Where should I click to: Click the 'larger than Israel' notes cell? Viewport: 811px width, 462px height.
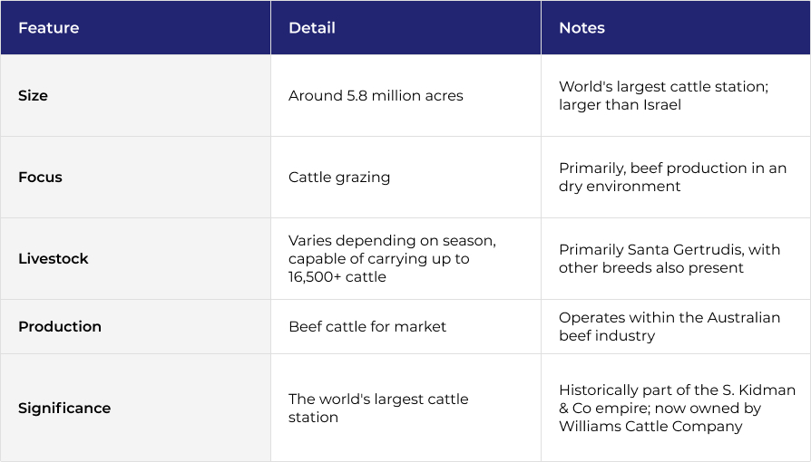tap(620, 105)
